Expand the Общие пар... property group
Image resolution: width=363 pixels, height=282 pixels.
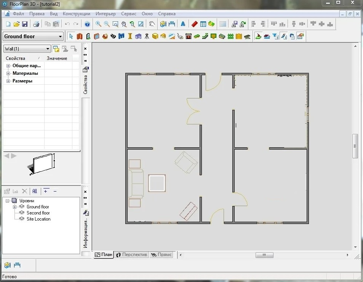pos(8,66)
